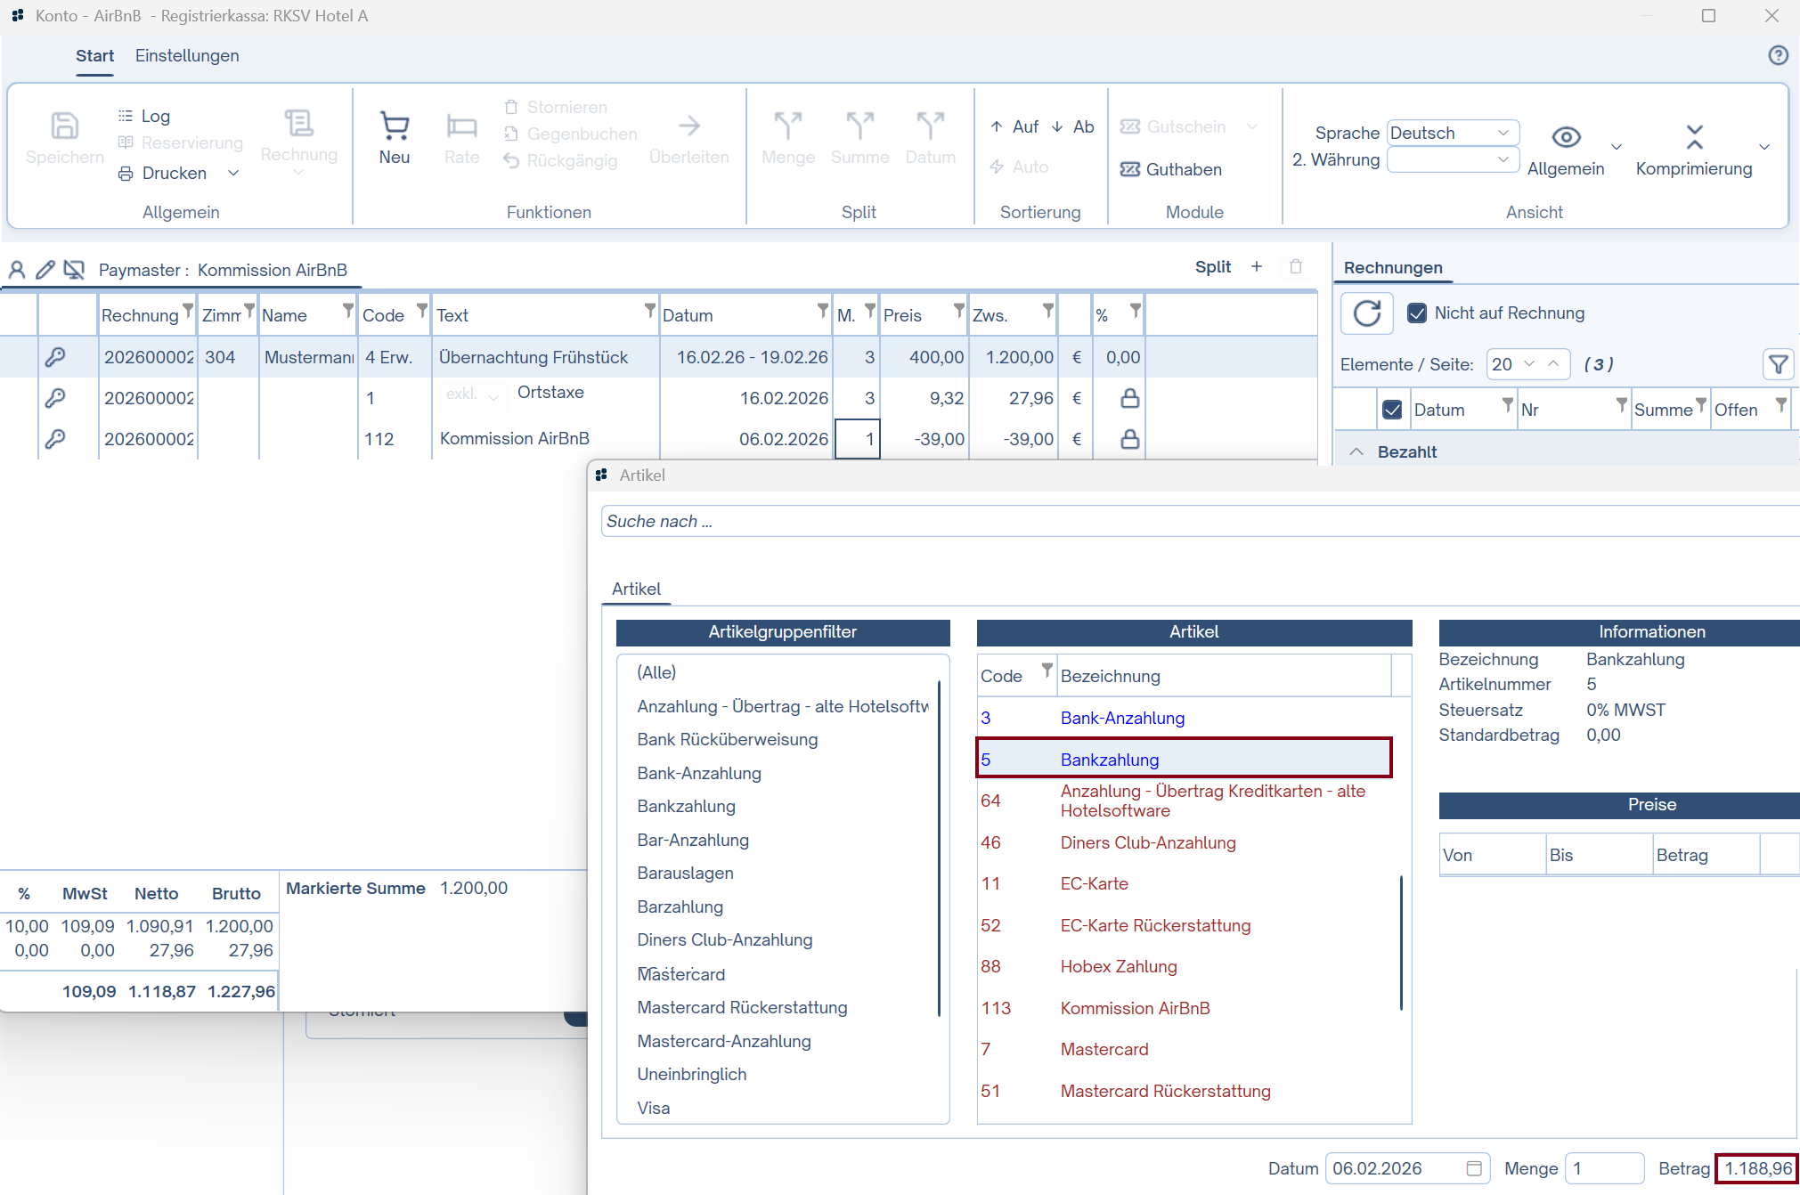Viewport: 1800px width, 1195px height.
Task: Collapse the Bezahlt group
Action: (x=1356, y=451)
